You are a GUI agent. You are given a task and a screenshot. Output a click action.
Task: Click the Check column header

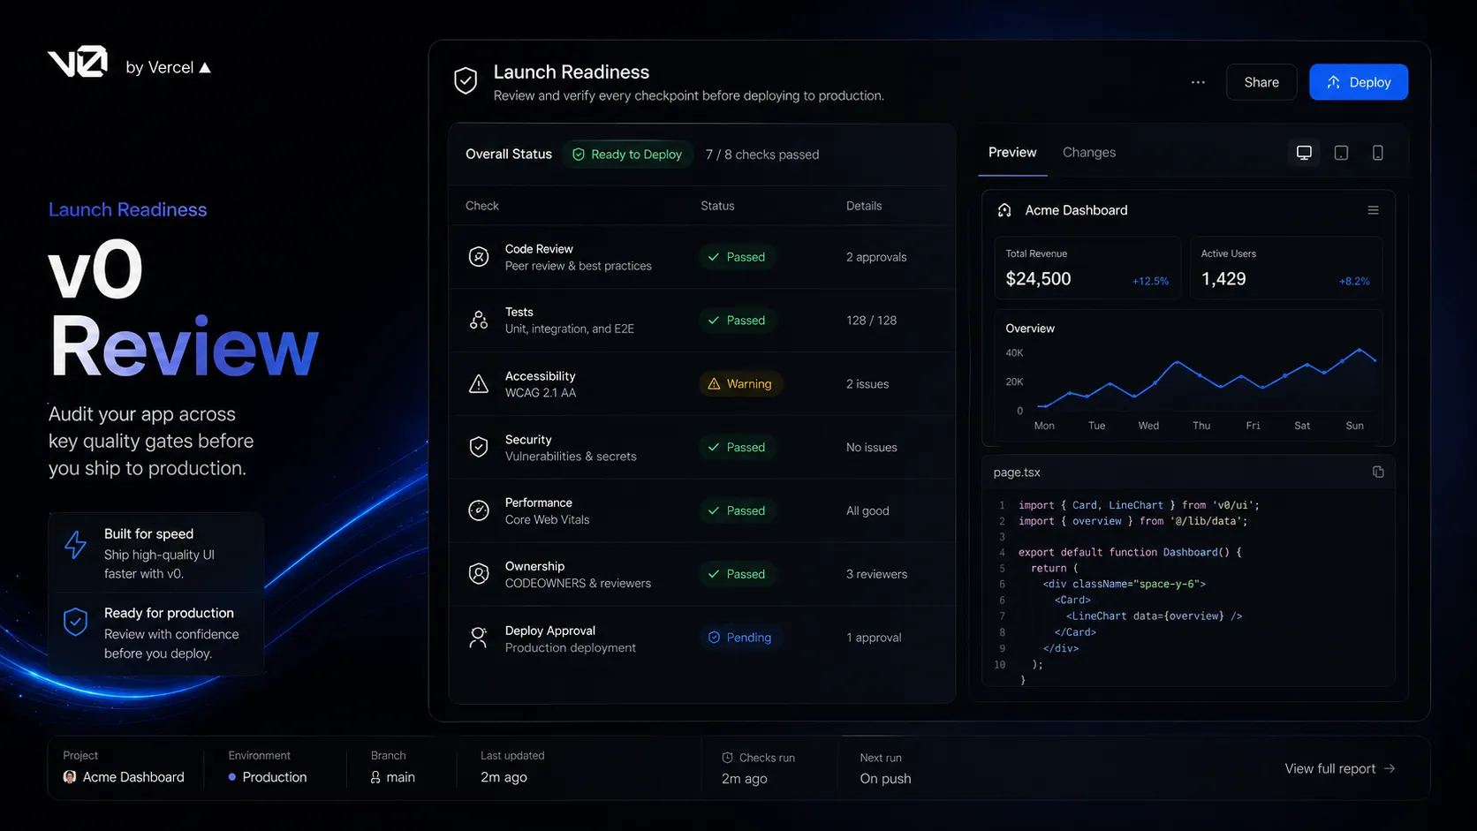tap(482, 206)
